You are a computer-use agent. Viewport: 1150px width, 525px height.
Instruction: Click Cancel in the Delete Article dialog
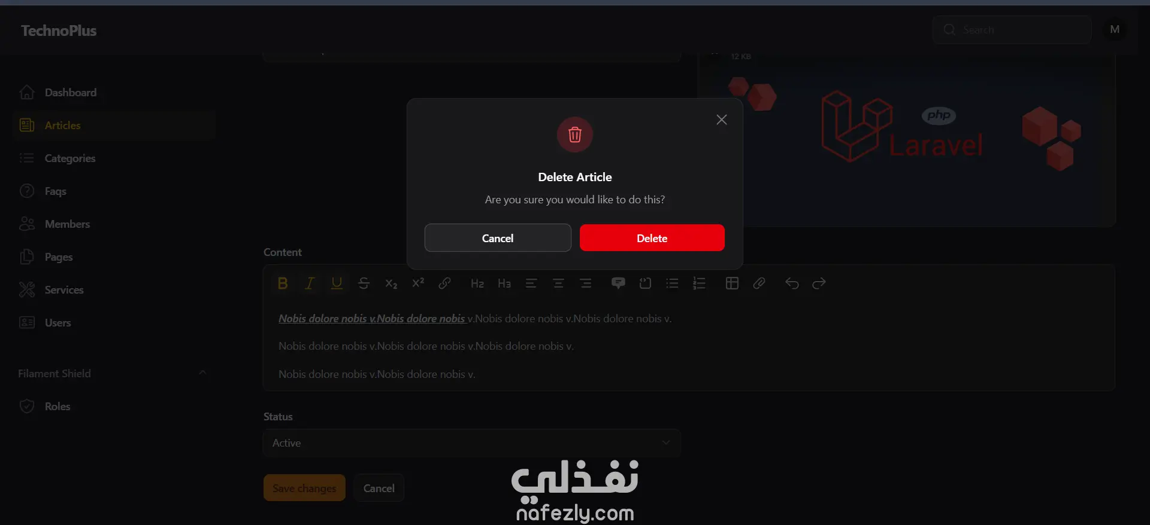pyautogui.click(x=498, y=238)
